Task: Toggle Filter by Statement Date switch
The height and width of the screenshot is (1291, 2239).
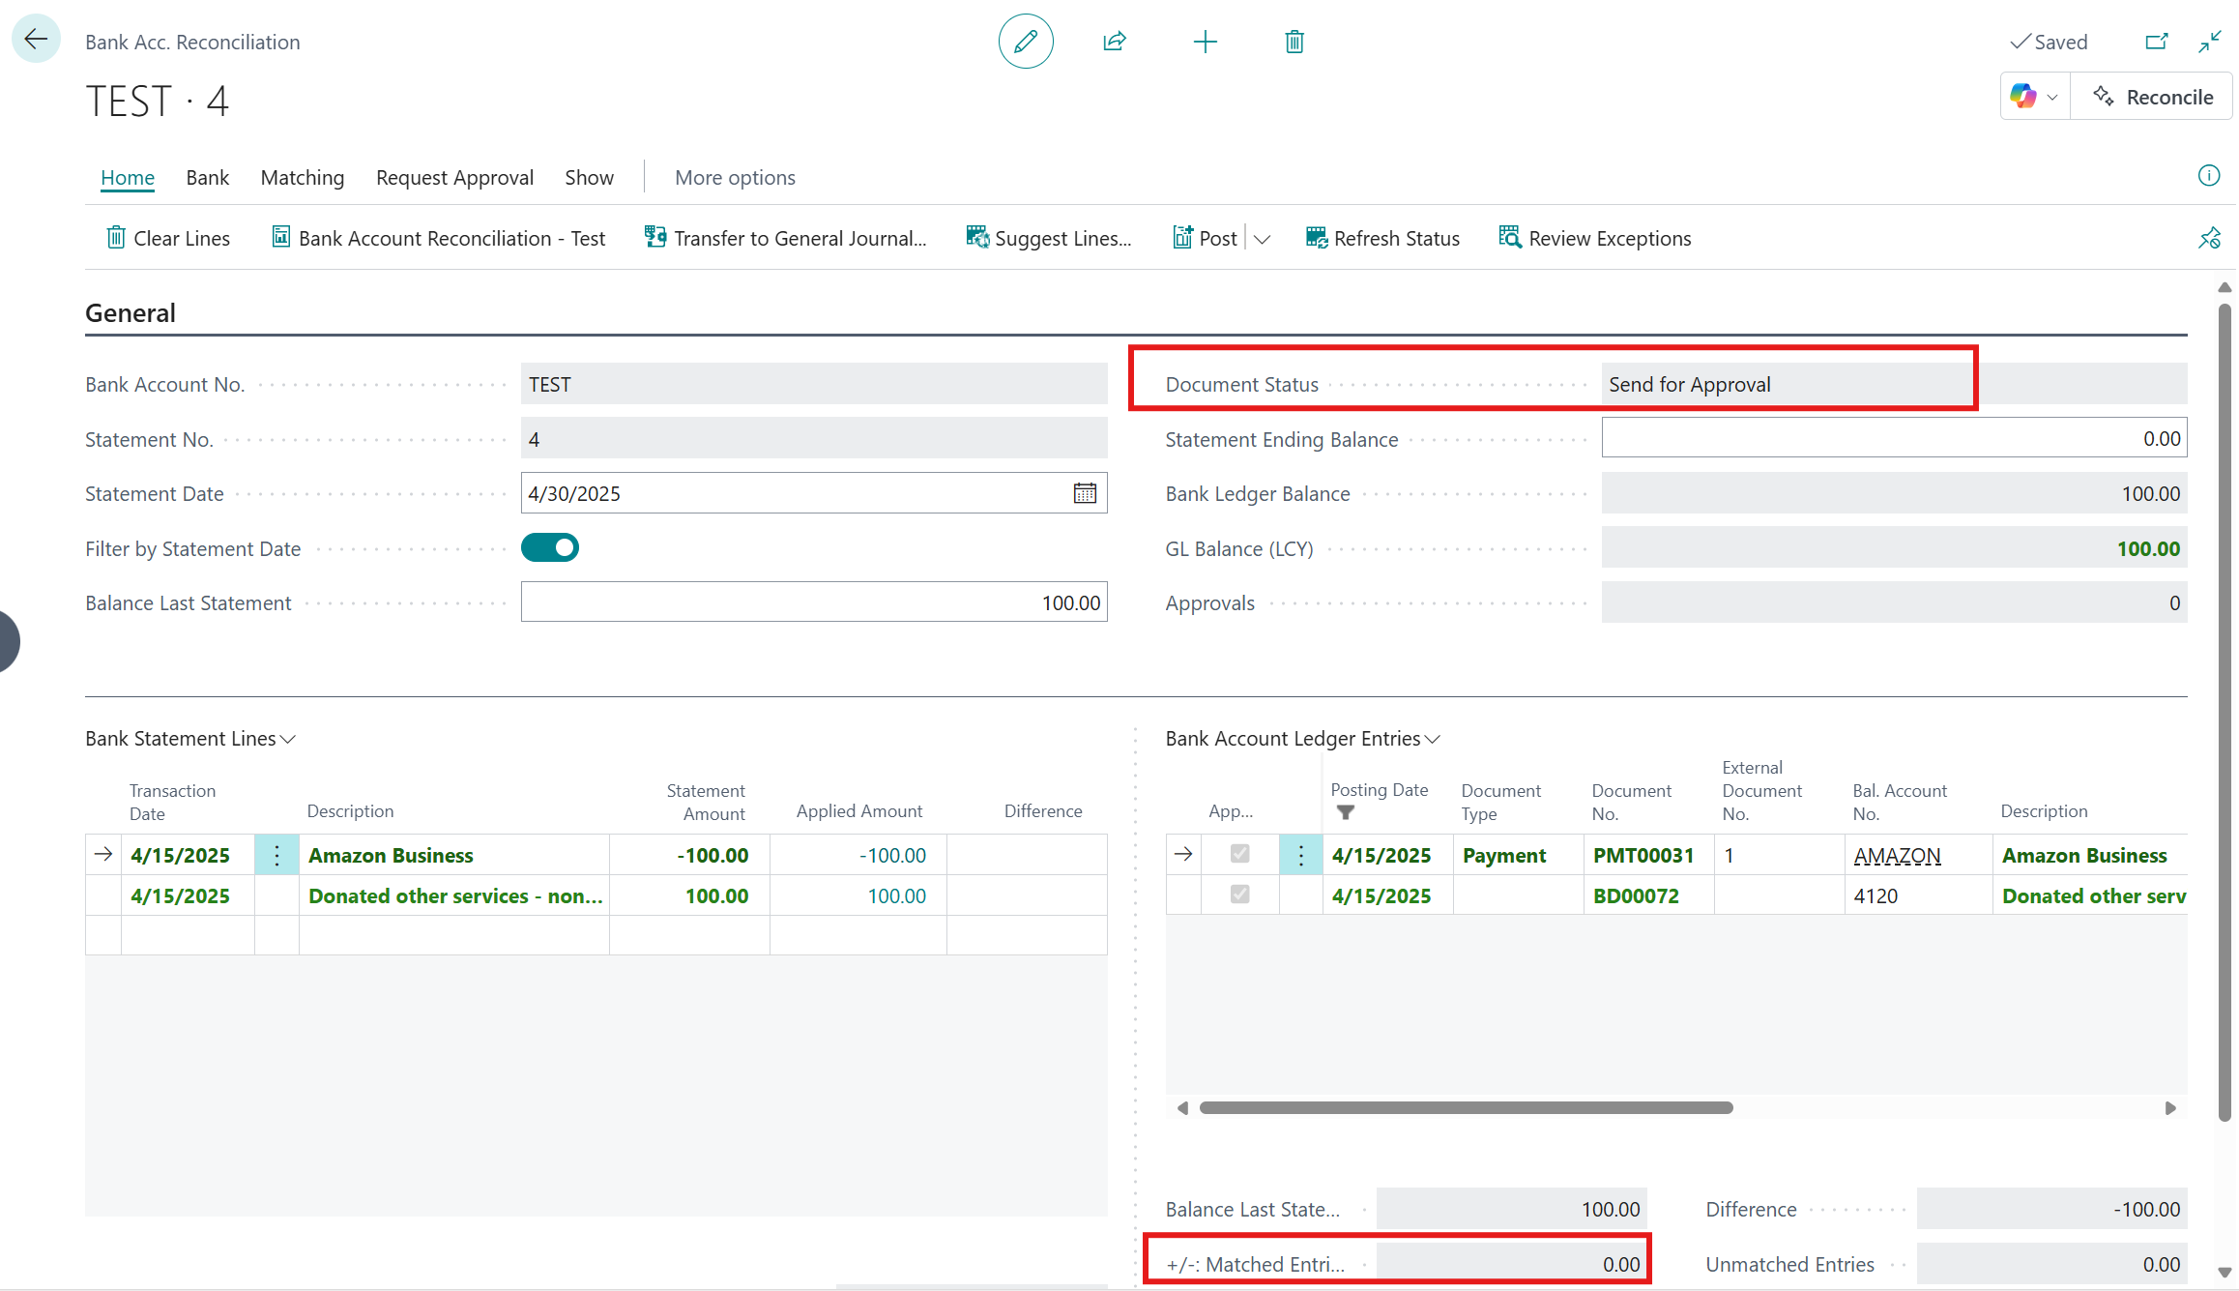Action: (550, 548)
